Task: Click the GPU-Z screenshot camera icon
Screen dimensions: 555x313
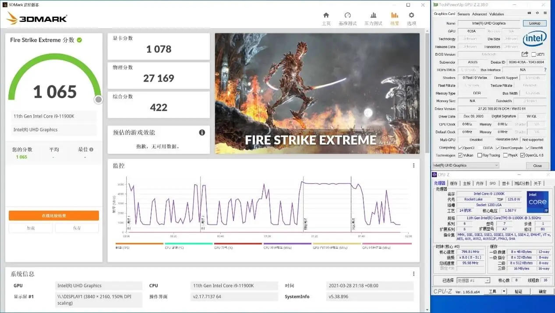Action: (529, 14)
